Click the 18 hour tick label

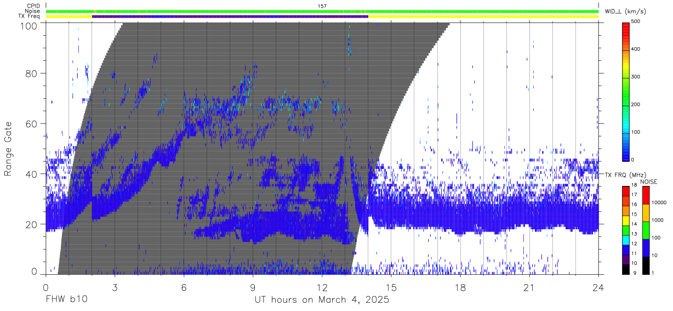460,287
